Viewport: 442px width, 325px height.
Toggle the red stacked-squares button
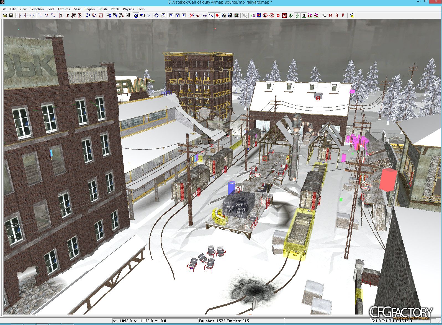[217, 15]
